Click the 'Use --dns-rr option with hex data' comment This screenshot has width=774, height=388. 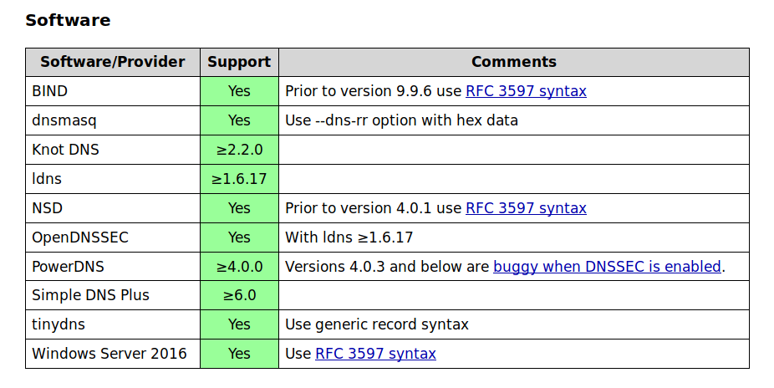click(401, 120)
